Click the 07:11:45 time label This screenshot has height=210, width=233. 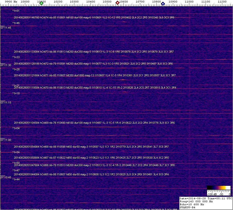point(6,28)
